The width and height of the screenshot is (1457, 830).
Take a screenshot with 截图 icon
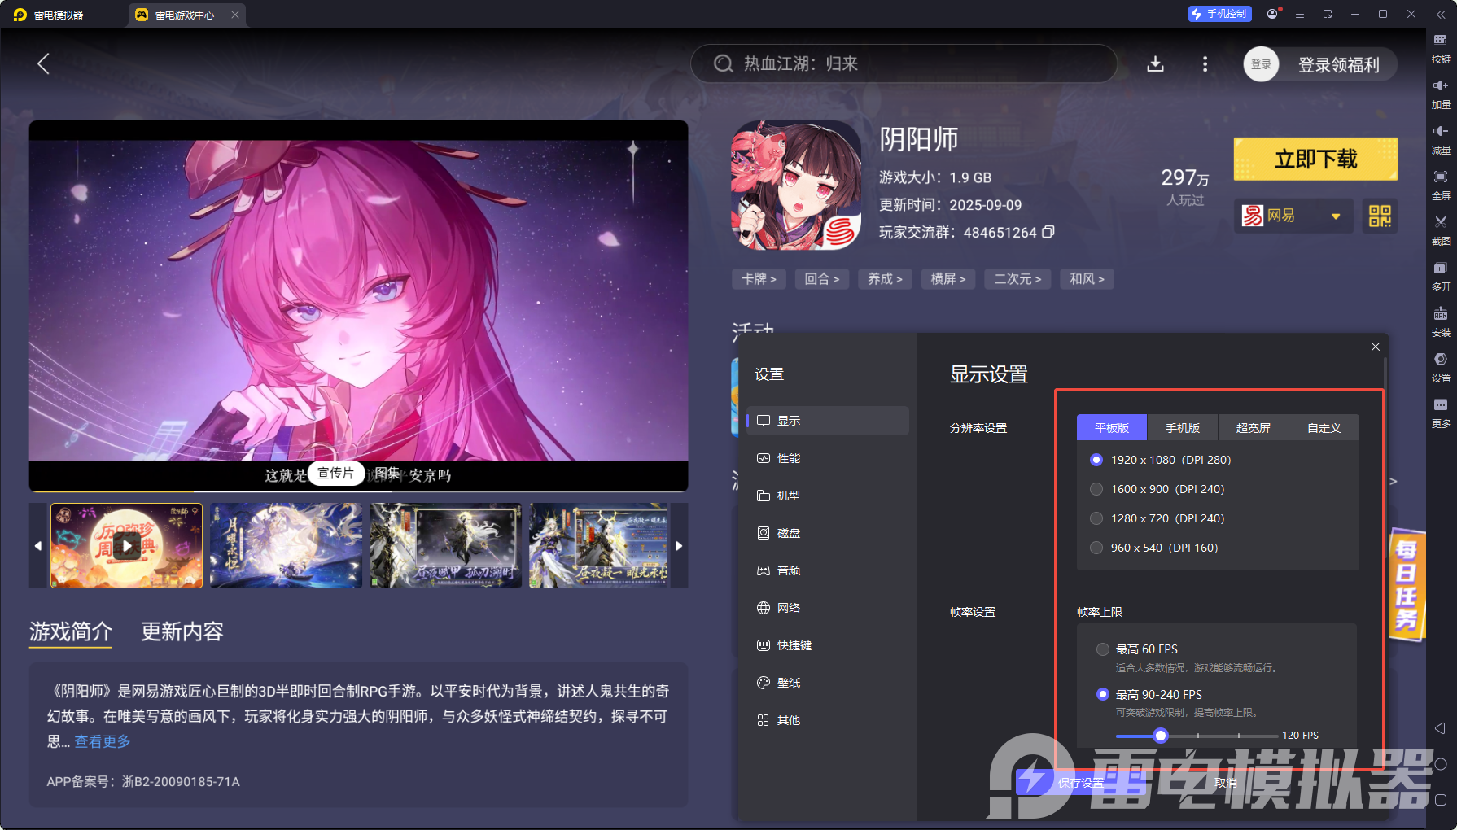point(1441,231)
